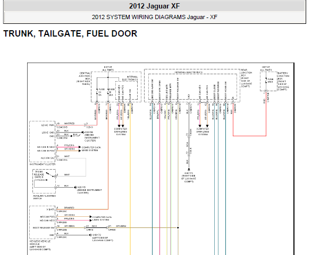Click 'MS CAN NEG' on keyless vehicle module
The width and height of the screenshot is (320, 255).
(47, 221)
